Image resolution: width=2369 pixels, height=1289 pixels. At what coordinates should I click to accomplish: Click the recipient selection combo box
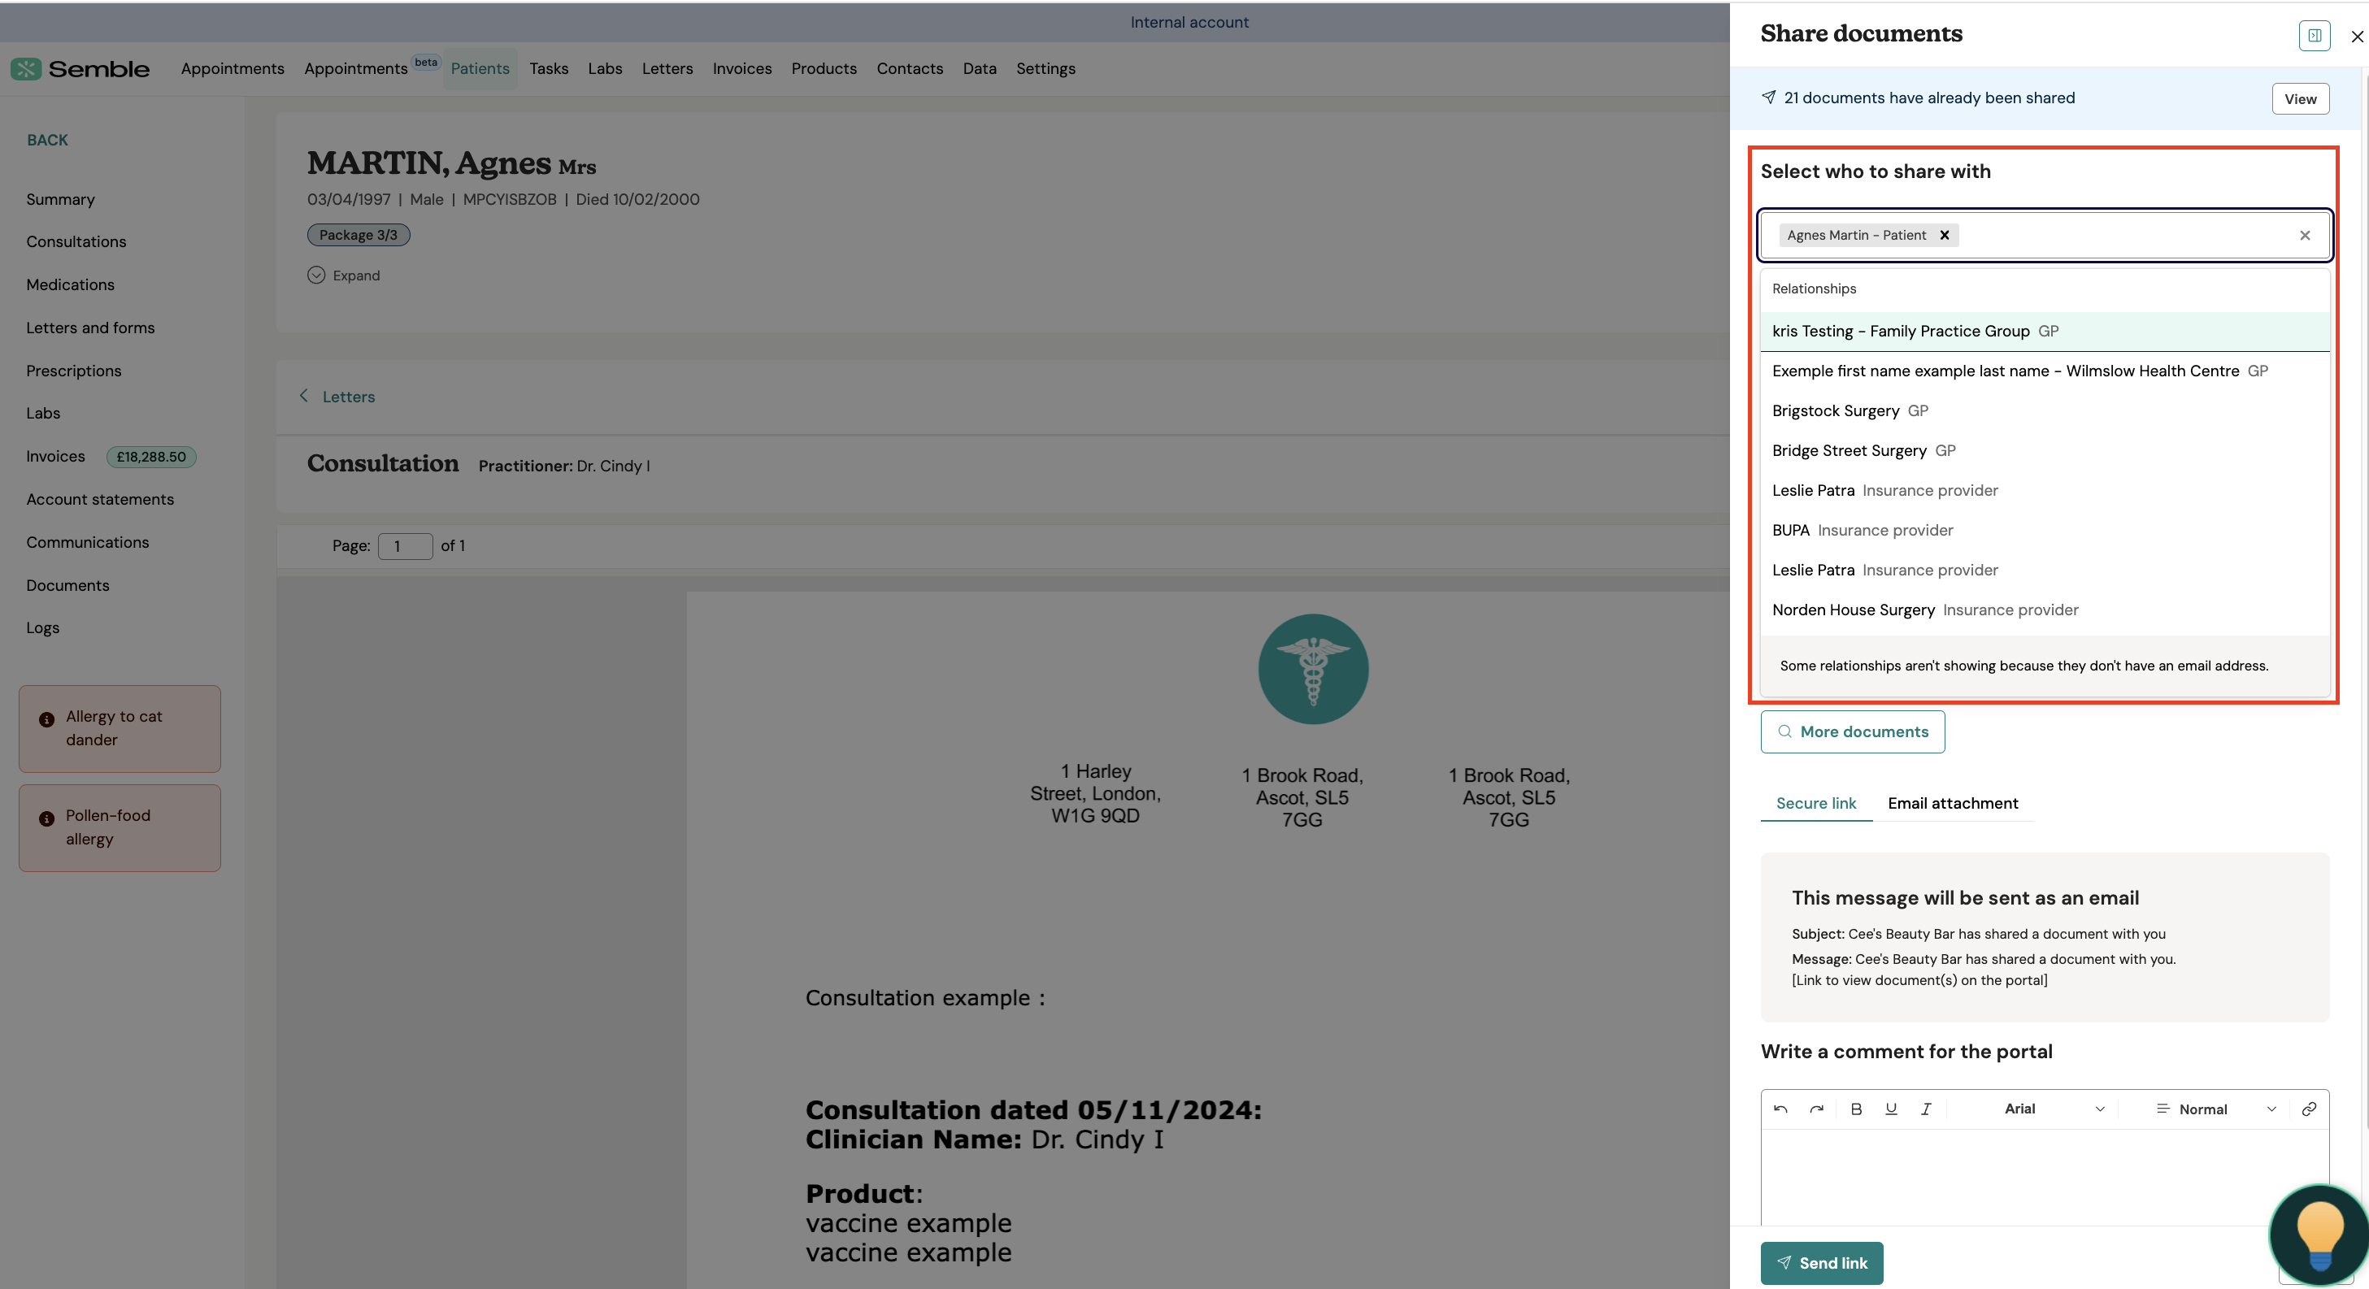tap(2045, 236)
